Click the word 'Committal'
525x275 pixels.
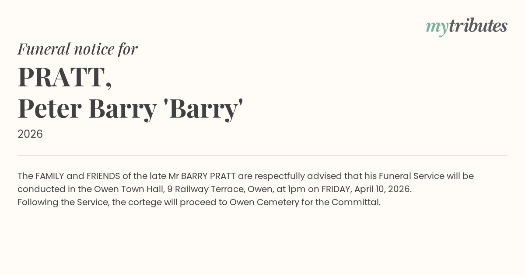pos(355,203)
